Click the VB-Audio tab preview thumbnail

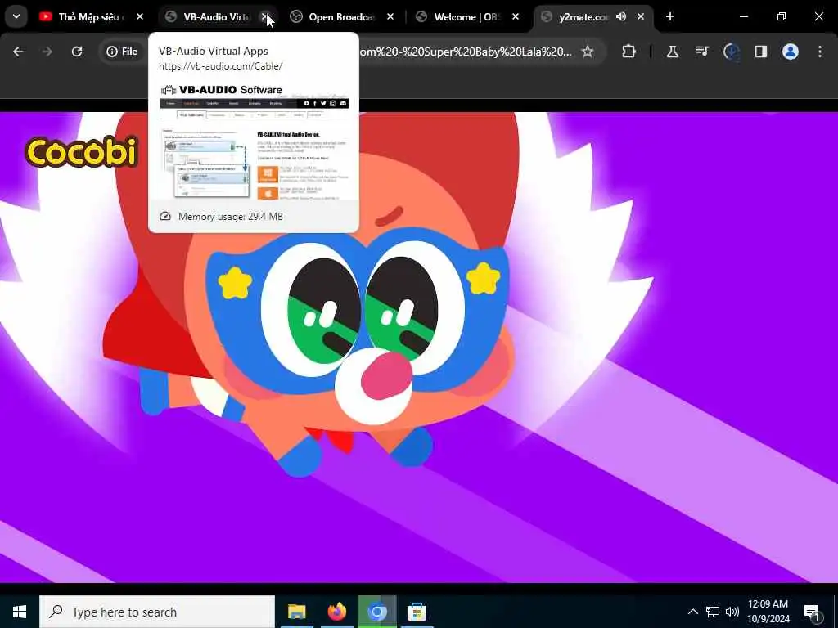255,141
